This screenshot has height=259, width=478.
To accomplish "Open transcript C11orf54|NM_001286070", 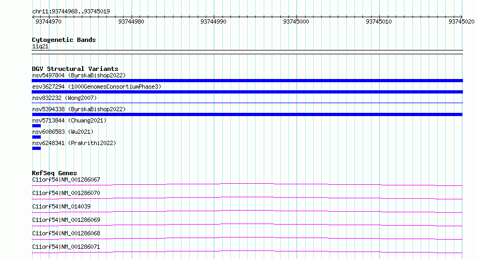I will pyautogui.click(x=66, y=193).
